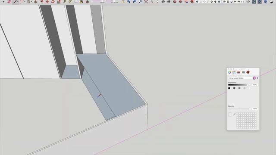Click the gear icon beside Grayscale Slider
Screen dimensions: 276x155
tap(257, 78)
